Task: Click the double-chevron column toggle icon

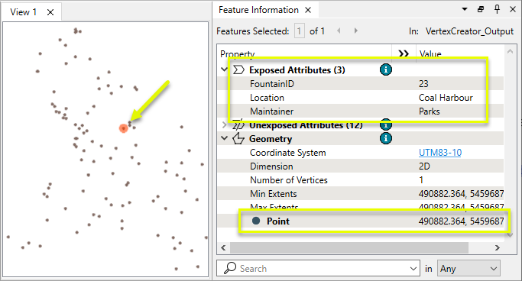Action: [404, 53]
